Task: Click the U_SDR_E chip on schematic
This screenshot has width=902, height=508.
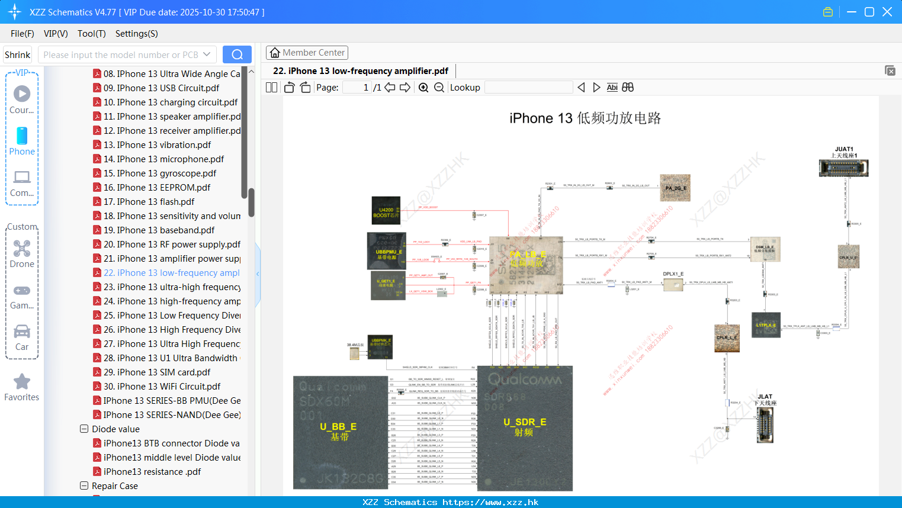Action: 525,428
